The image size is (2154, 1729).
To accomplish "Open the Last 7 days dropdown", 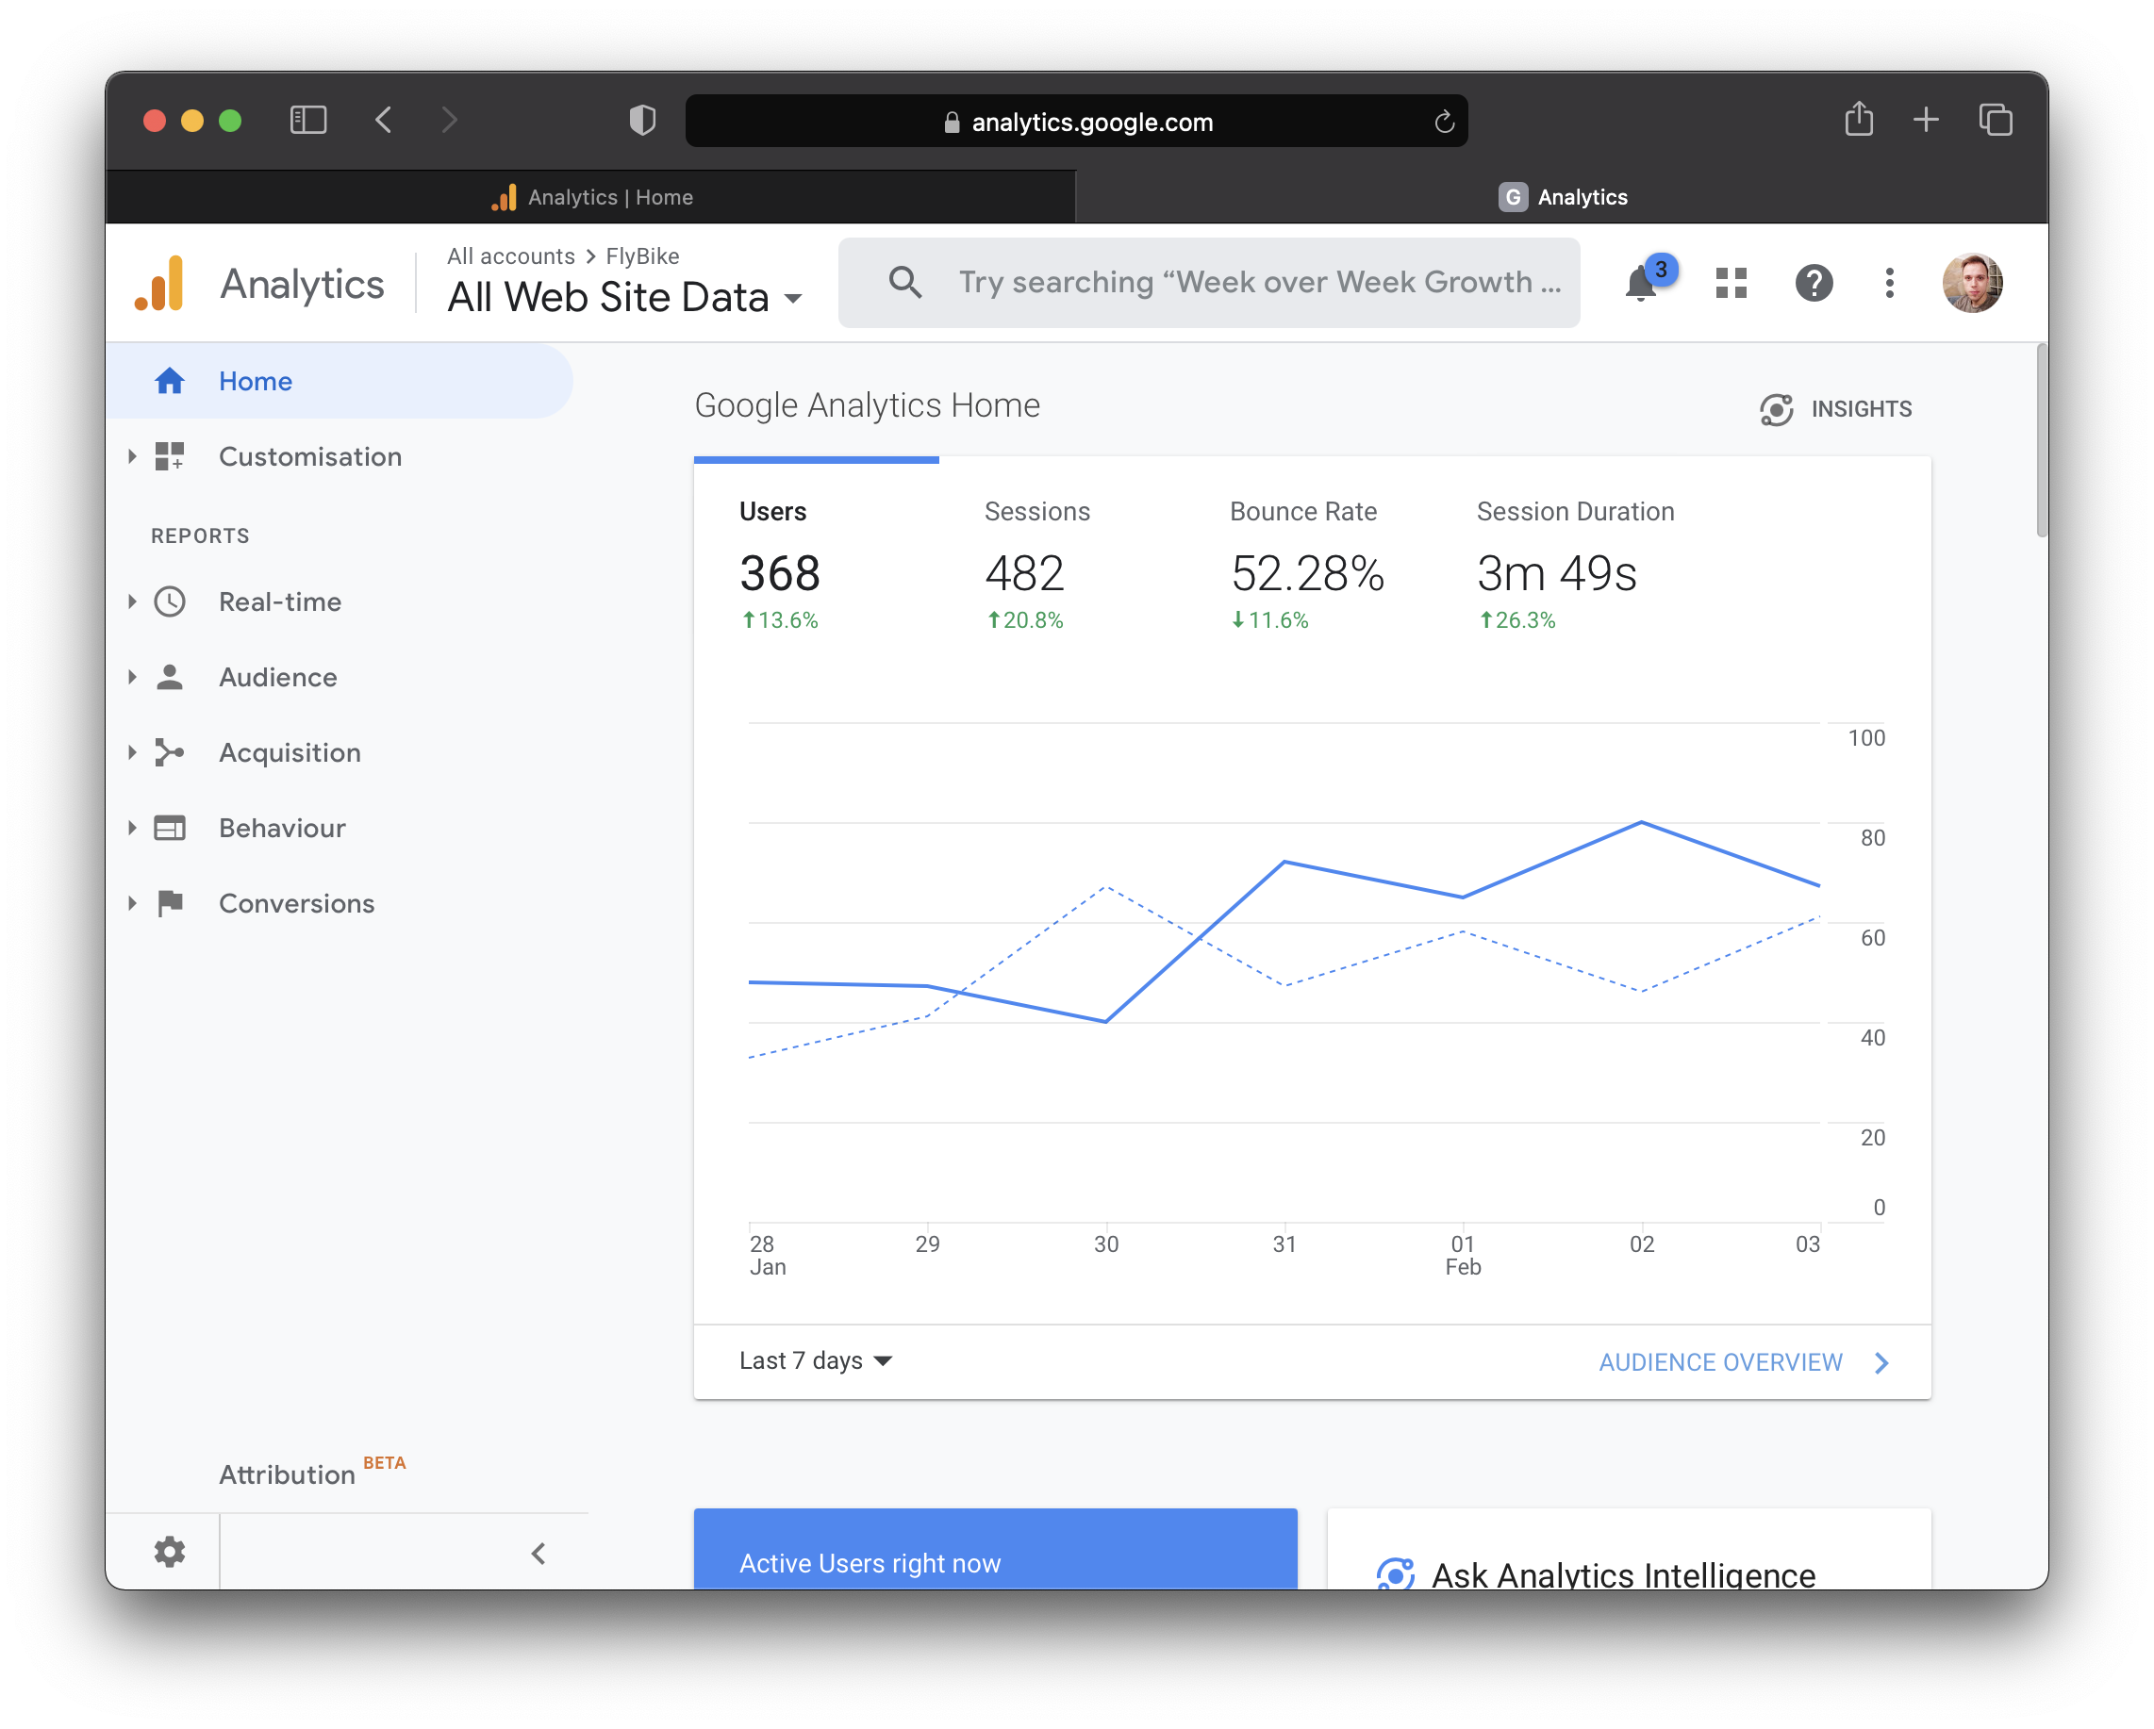I will click(x=815, y=1360).
